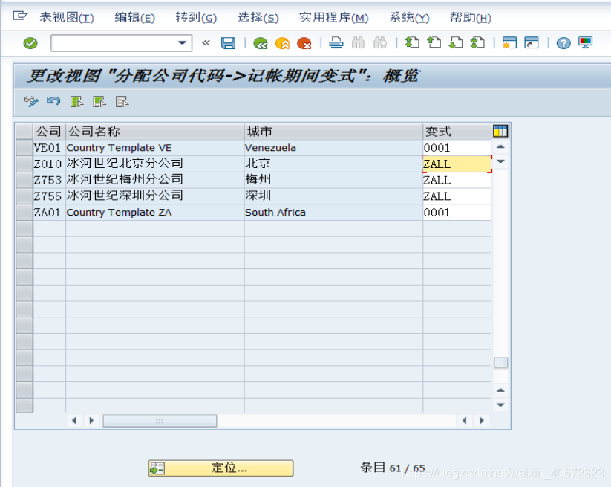611x487 pixels.
Task: Click the Deselect All icon
Action: tap(122, 102)
